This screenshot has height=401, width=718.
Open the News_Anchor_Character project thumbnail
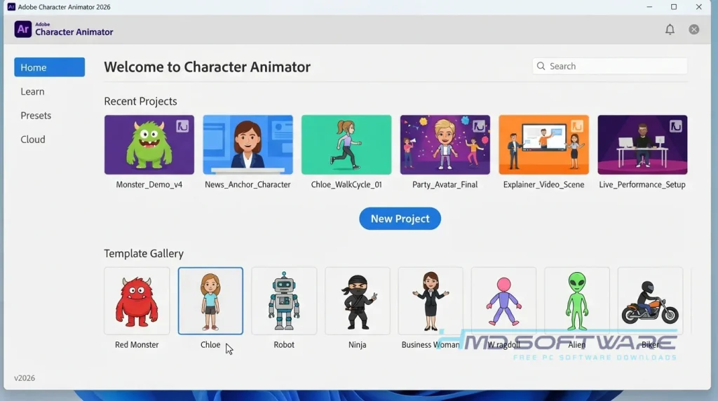coord(248,144)
